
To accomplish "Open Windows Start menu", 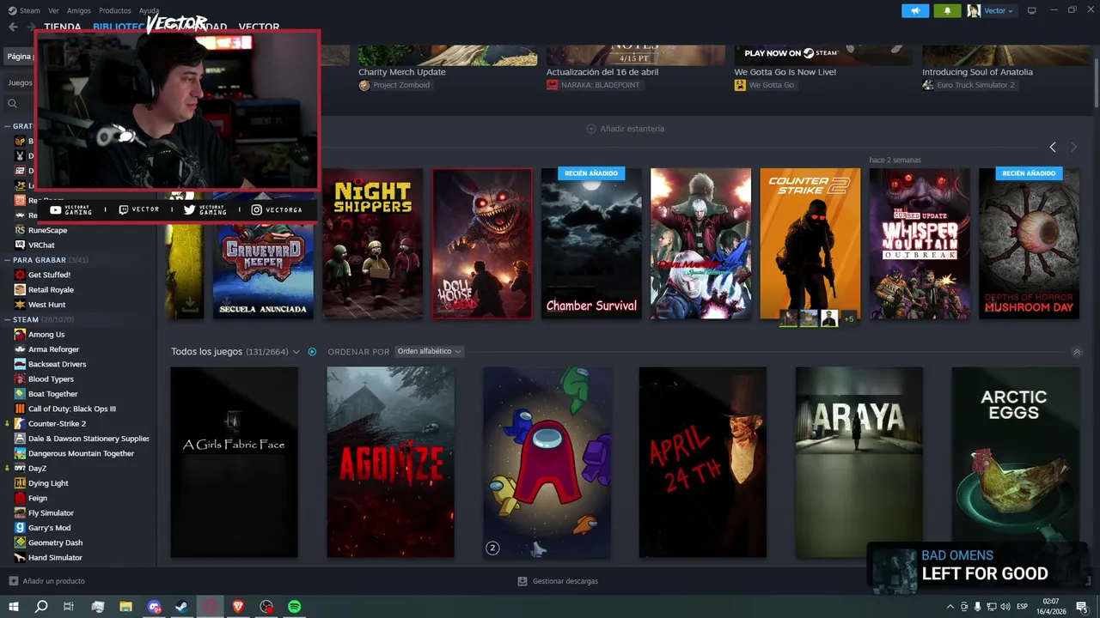I will pos(13,607).
